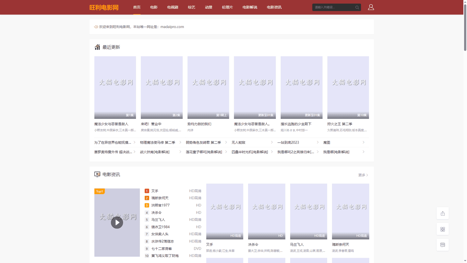Open 为了在异世界也能抚摸 list link
This screenshot has width=467, height=263.
coord(113,143)
